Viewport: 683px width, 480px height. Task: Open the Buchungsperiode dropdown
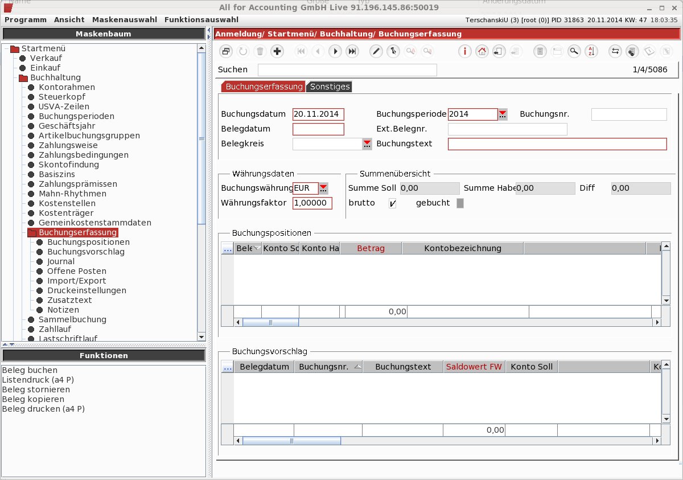tap(503, 114)
